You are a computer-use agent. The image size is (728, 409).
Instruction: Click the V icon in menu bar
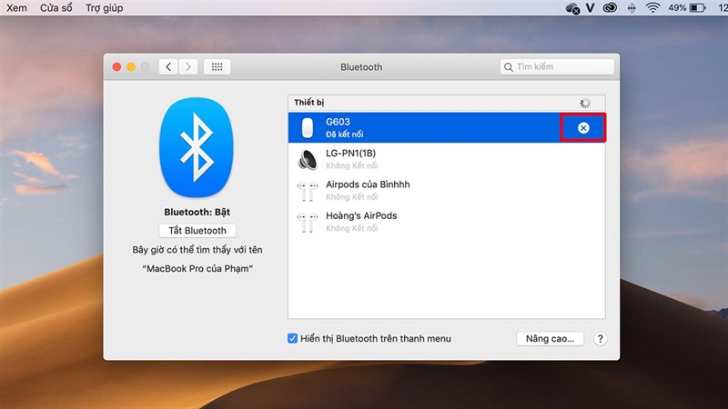pyautogui.click(x=590, y=8)
